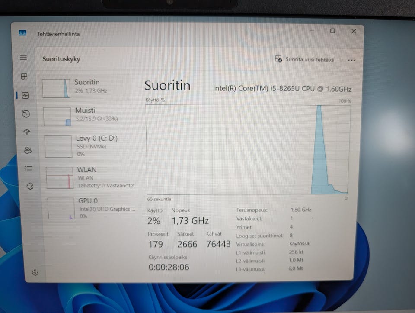The height and width of the screenshot is (313, 415).
Task: Click Suorita uusi tehtävä button
Action: tap(304, 59)
